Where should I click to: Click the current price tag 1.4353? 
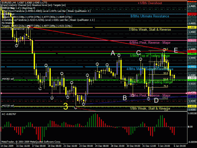192,78
